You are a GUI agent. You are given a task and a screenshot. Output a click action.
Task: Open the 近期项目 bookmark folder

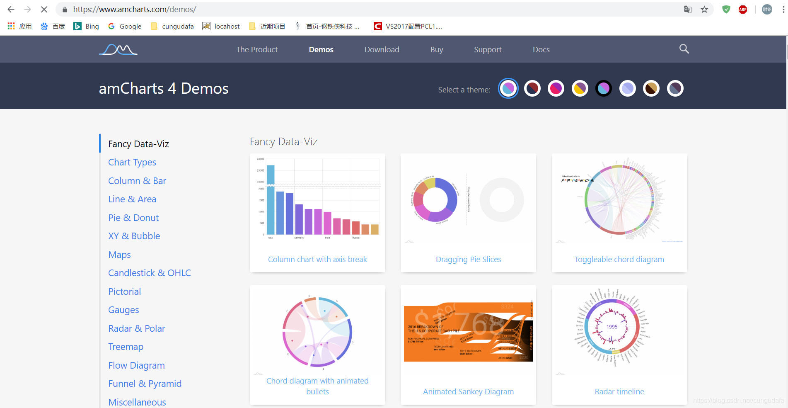click(267, 26)
